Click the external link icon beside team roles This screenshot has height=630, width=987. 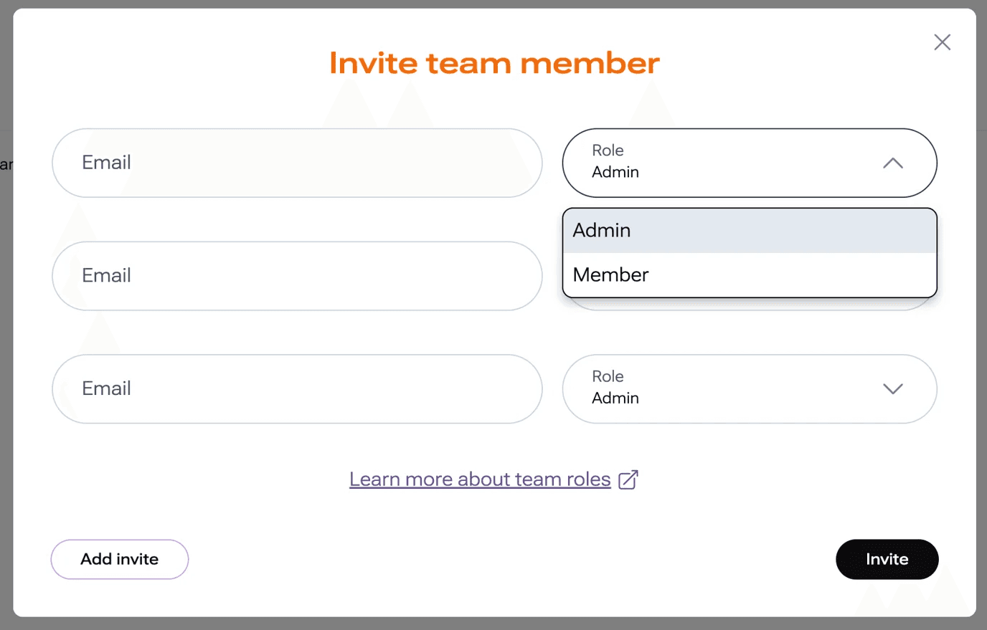click(x=628, y=479)
